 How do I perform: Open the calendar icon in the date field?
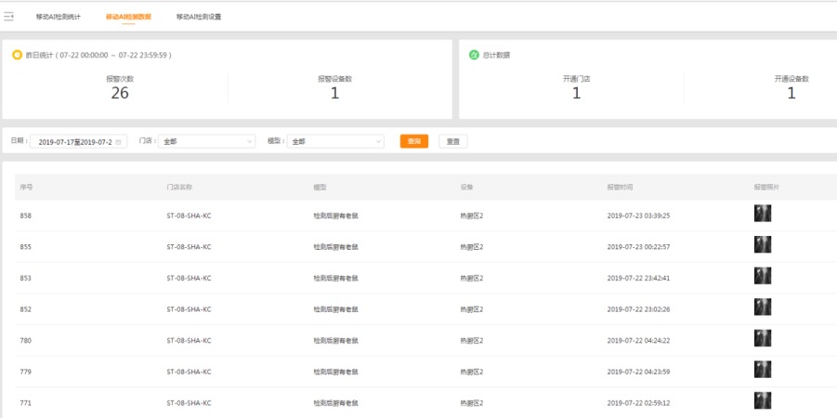coord(119,142)
